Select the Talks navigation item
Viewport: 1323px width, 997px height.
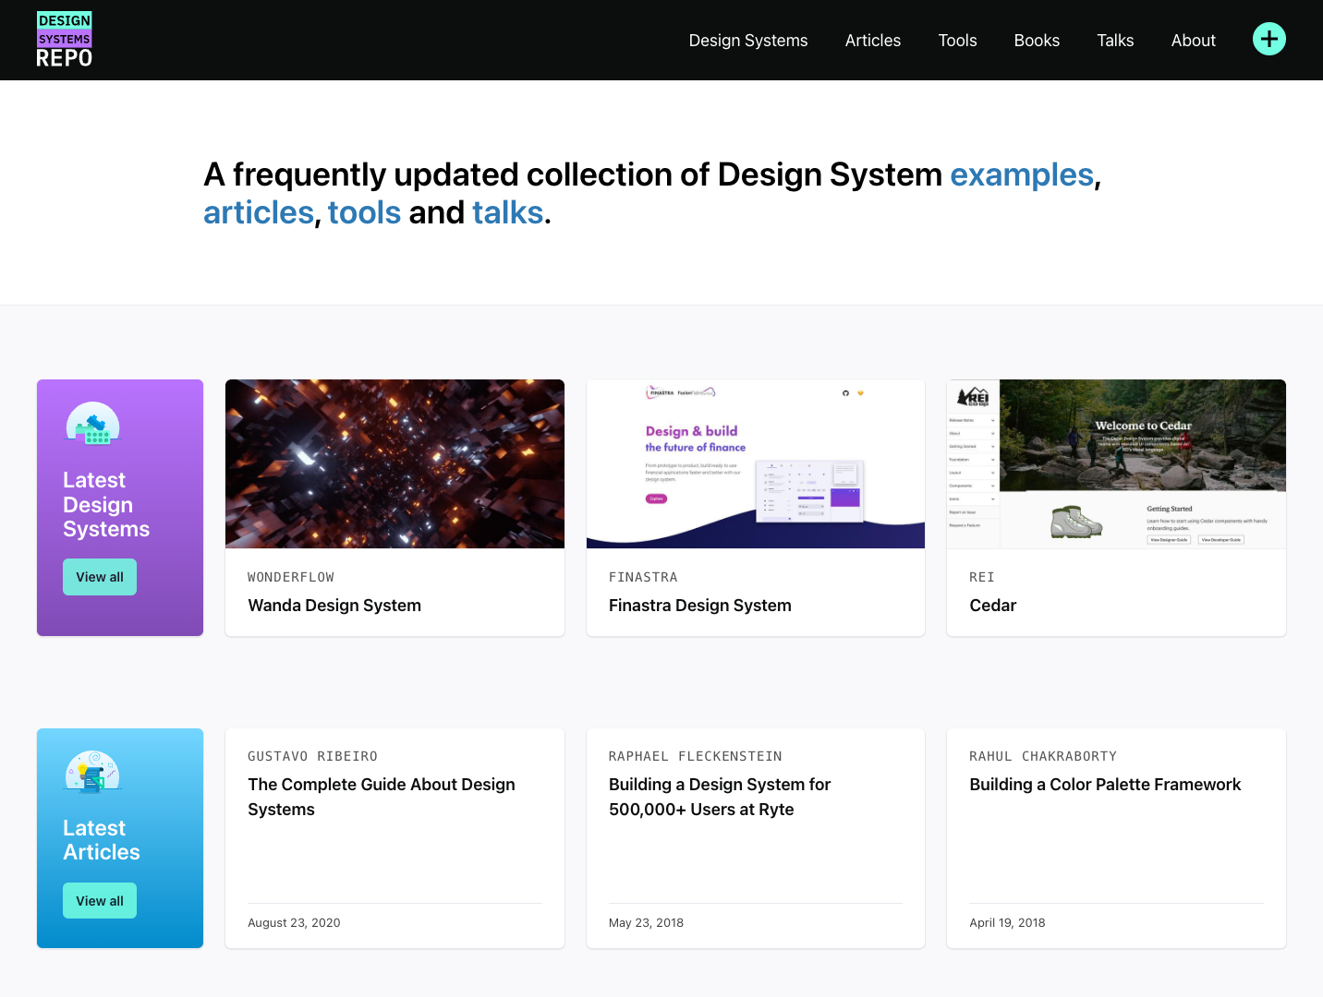click(x=1114, y=40)
